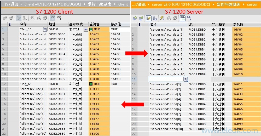Expand breadcrumb arrow after 7通讯 in Server
The width and height of the screenshot is (261, 136).
[x=149, y=5]
